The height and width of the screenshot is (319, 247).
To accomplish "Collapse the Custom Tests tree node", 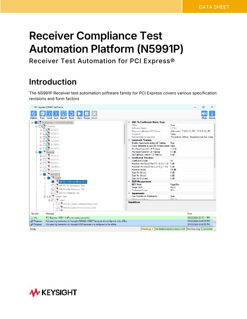I will [x=45, y=197].
